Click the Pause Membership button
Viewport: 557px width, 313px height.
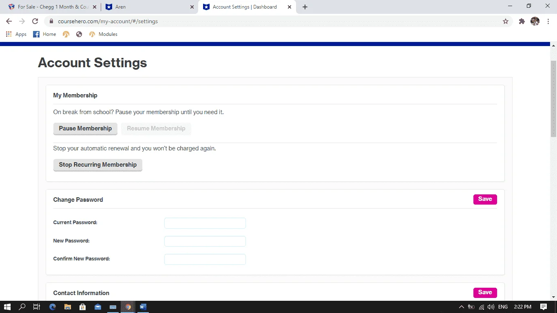tap(85, 129)
